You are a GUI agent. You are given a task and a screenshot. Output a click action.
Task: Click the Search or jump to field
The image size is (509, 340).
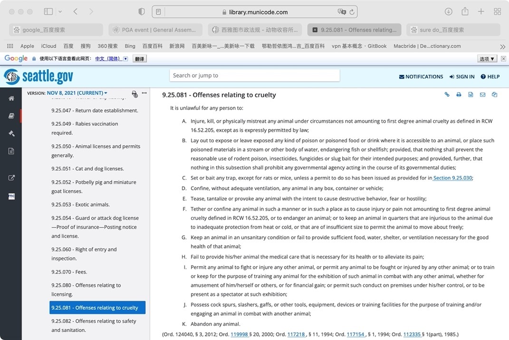254,75
